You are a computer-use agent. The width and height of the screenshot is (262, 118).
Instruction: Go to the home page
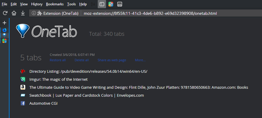coord(14,13)
